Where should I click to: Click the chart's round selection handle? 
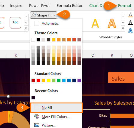point(8,96)
